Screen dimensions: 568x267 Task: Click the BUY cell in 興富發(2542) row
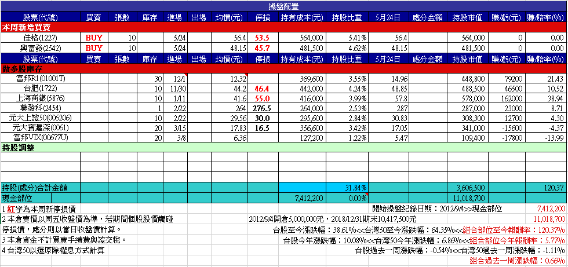(x=94, y=47)
